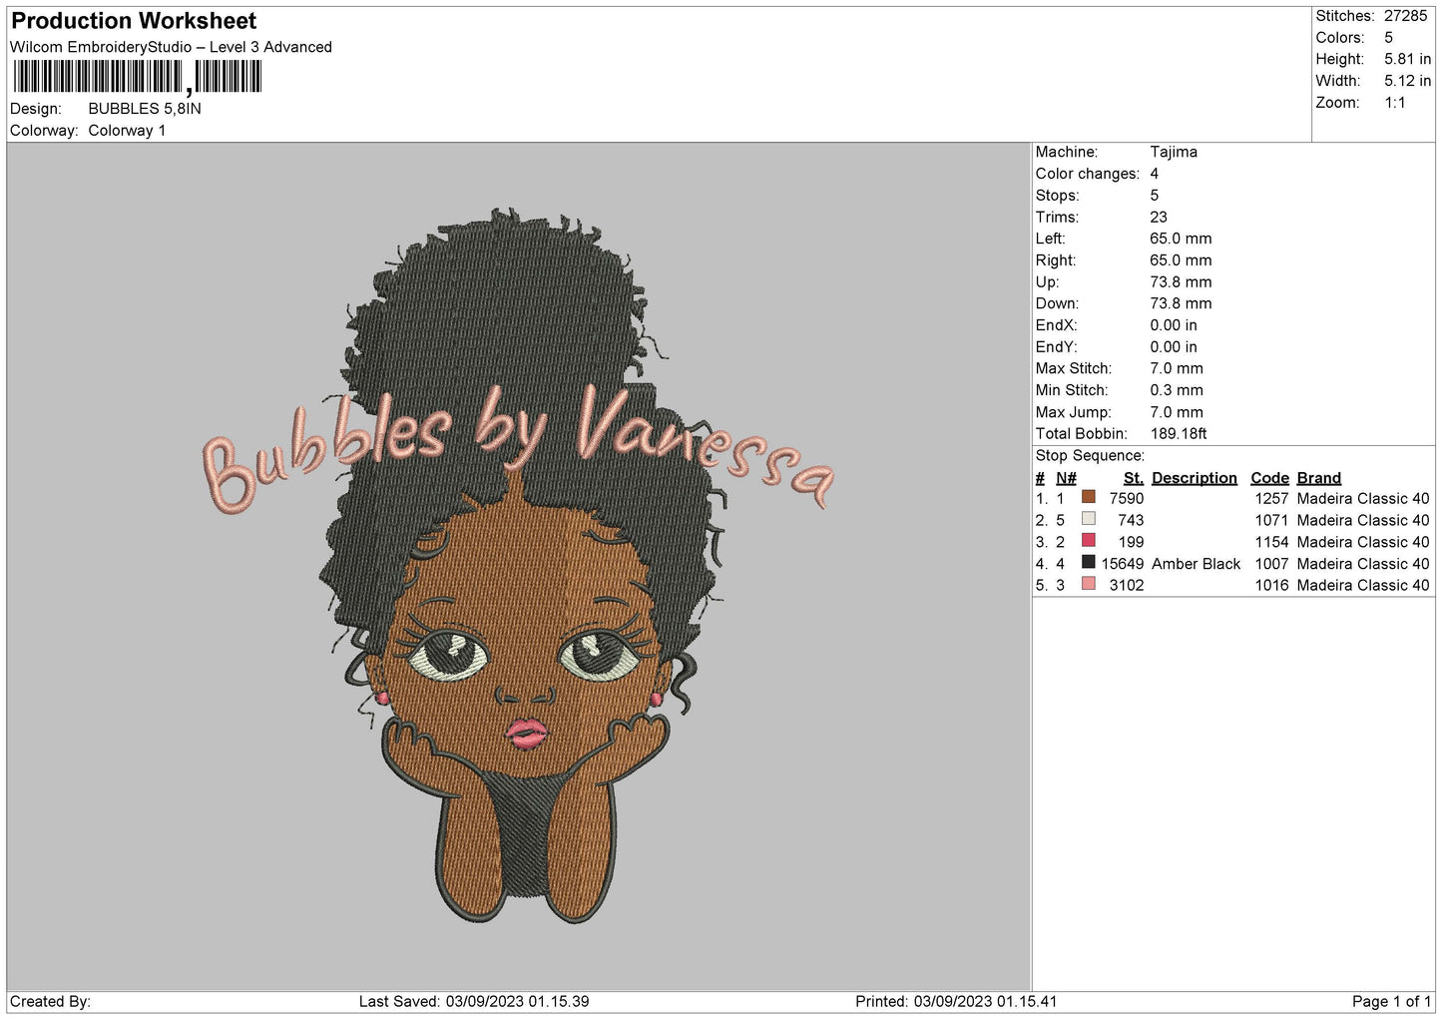1442x1019 pixels.
Task: Click the Trims value 23
Action: click(x=1159, y=217)
